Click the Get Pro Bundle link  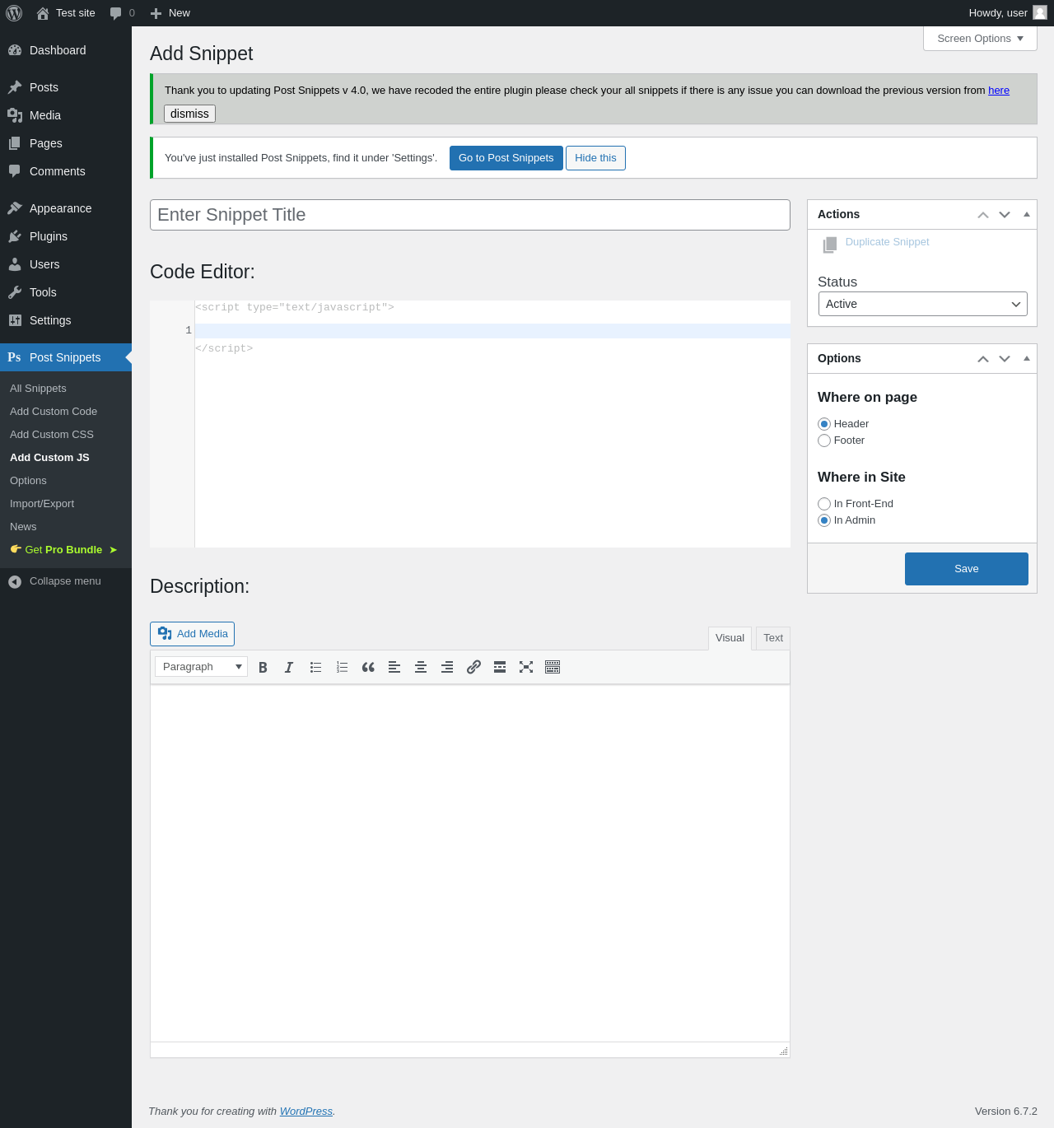pos(63,550)
